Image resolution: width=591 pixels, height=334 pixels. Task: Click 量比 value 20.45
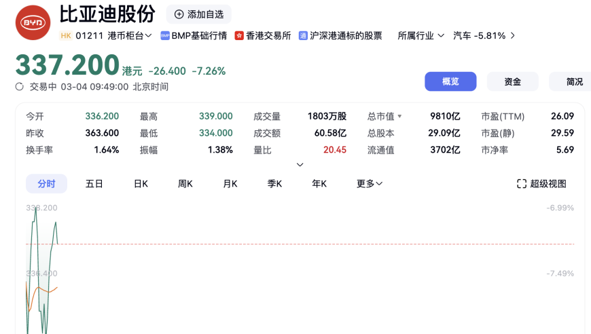pos(335,150)
